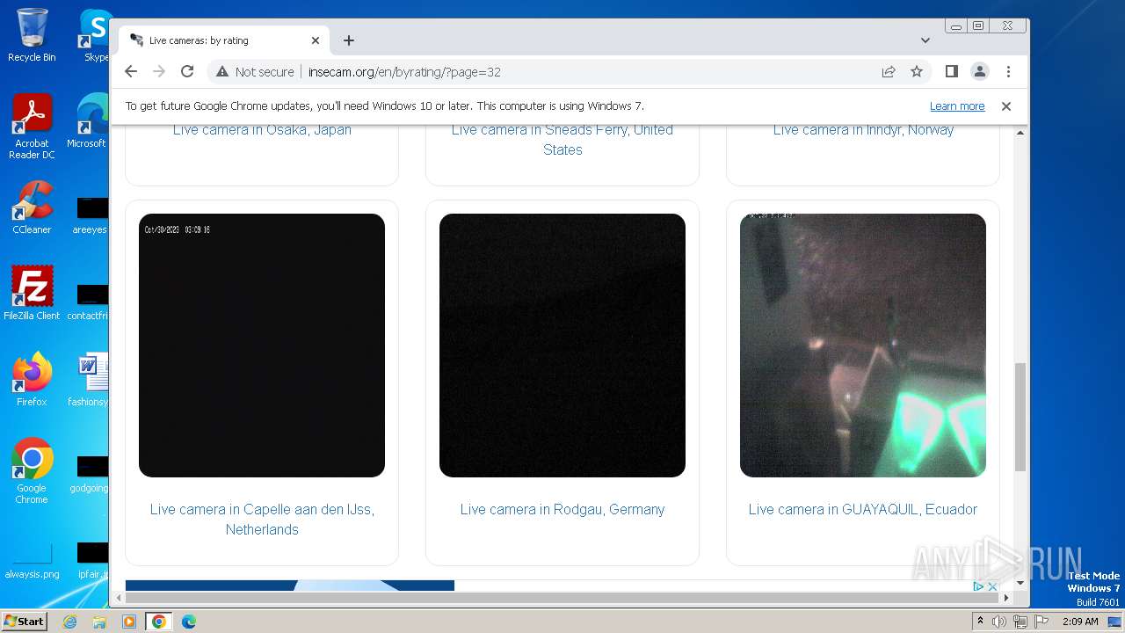Go forward with the Chrome forward arrow
Screen dimensions: 1125x633
(x=159, y=71)
